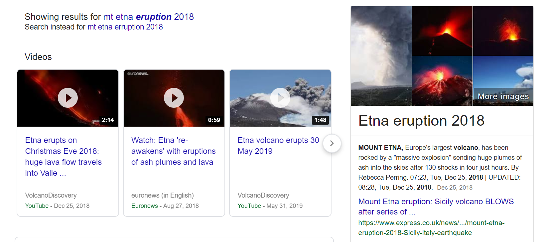Play the euronews Etna 're-awakens' video
Viewport: 541px width, 242px height.
click(x=174, y=98)
